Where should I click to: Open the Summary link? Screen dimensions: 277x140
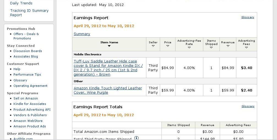point(82,34)
